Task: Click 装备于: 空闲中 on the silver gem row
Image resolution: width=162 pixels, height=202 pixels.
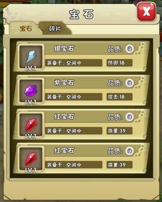Action: coord(73,63)
